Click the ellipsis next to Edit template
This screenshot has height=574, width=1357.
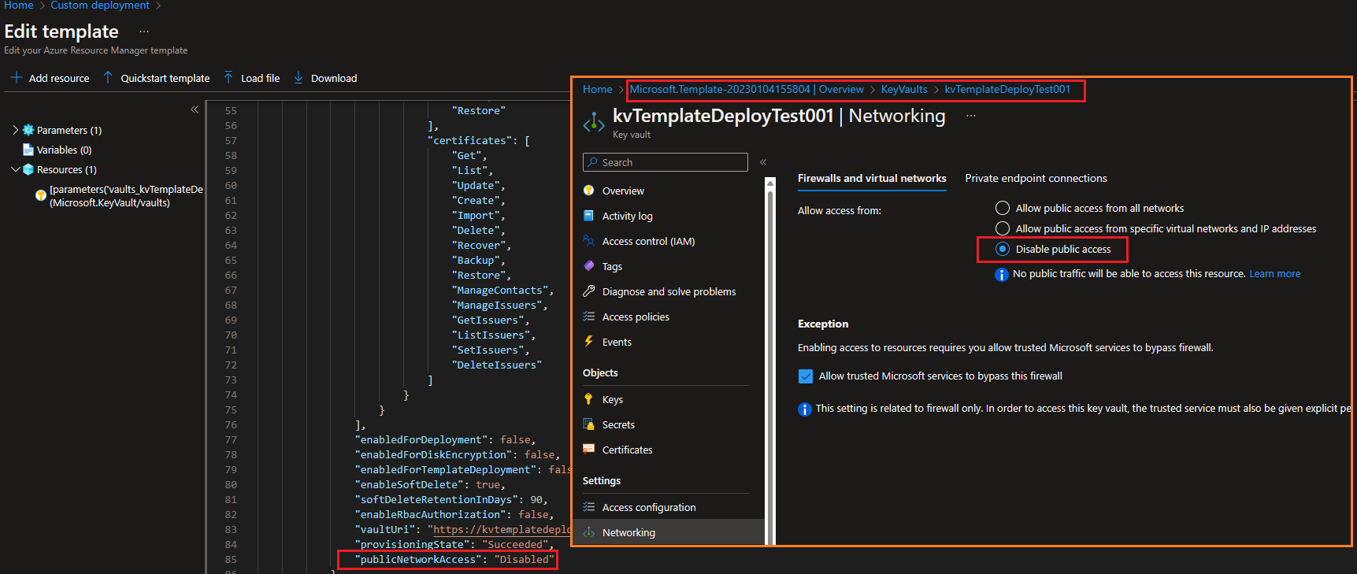coord(144,31)
